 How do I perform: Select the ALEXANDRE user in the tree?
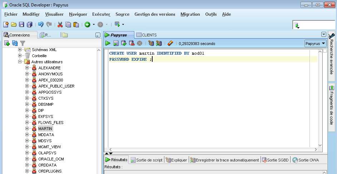[x=49, y=68]
